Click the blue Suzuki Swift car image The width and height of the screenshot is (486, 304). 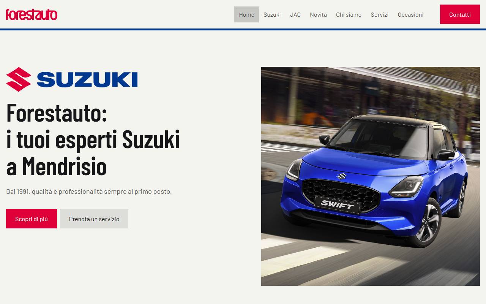pyautogui.click(x=371, y=176)
